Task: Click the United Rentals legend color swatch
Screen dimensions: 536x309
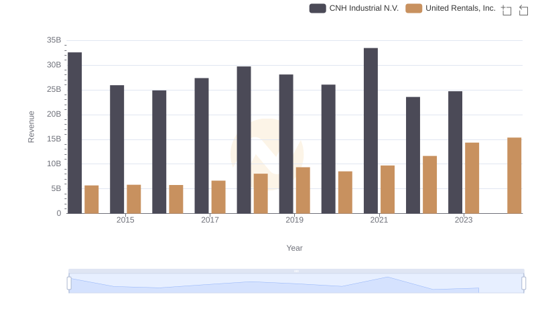Action: point(413,8)
